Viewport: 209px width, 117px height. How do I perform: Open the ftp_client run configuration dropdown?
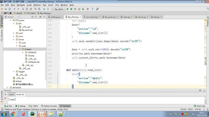pyautogui.click(x=58, y=9)
